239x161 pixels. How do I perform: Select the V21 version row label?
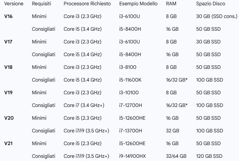(x=8, y=143)
